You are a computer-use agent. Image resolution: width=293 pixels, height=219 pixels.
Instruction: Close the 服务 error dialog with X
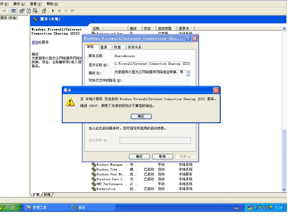(x=216, y=90)
